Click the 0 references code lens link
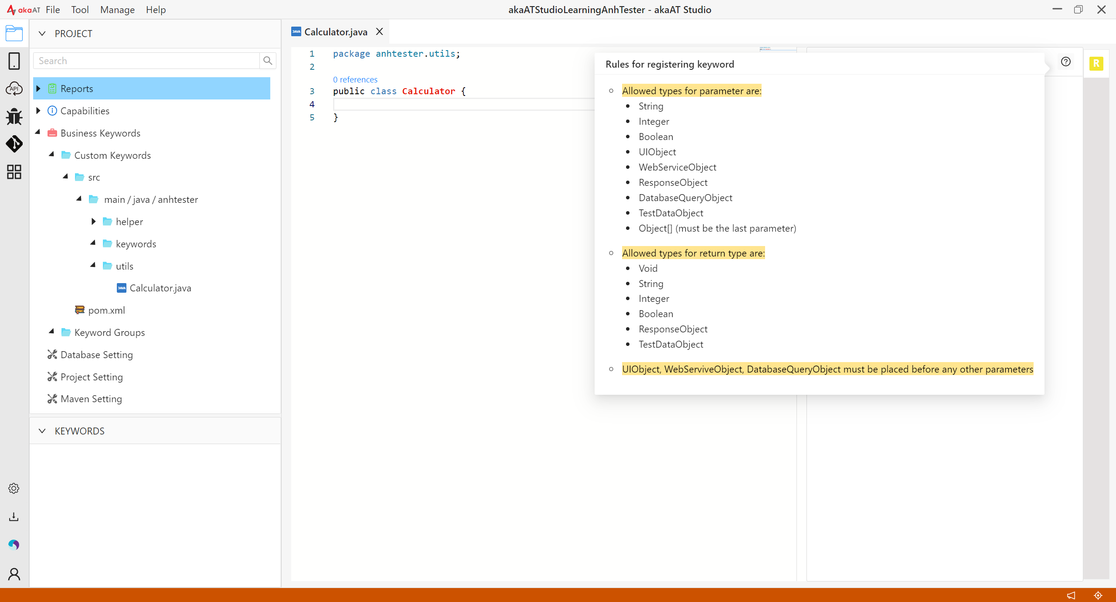Screen dimensions: 1116x602 [x=355, y=79]
